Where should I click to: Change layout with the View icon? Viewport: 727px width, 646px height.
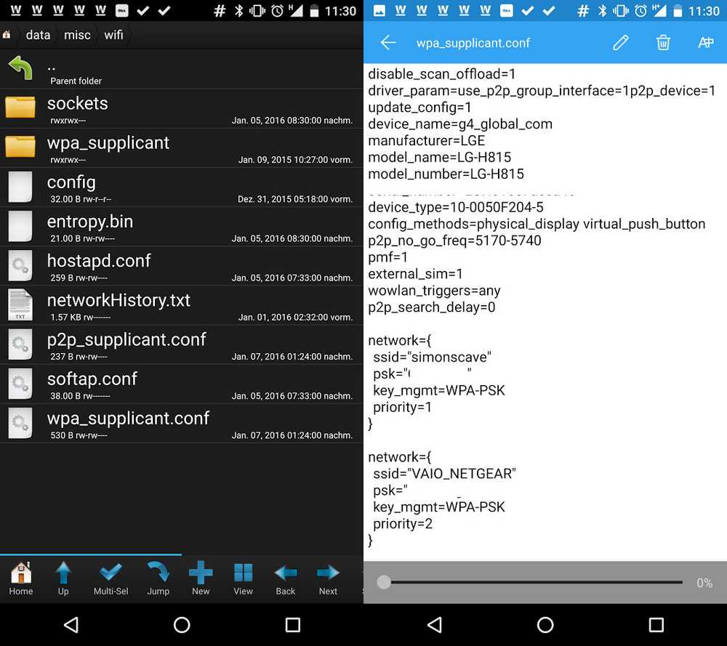point(243,578)
